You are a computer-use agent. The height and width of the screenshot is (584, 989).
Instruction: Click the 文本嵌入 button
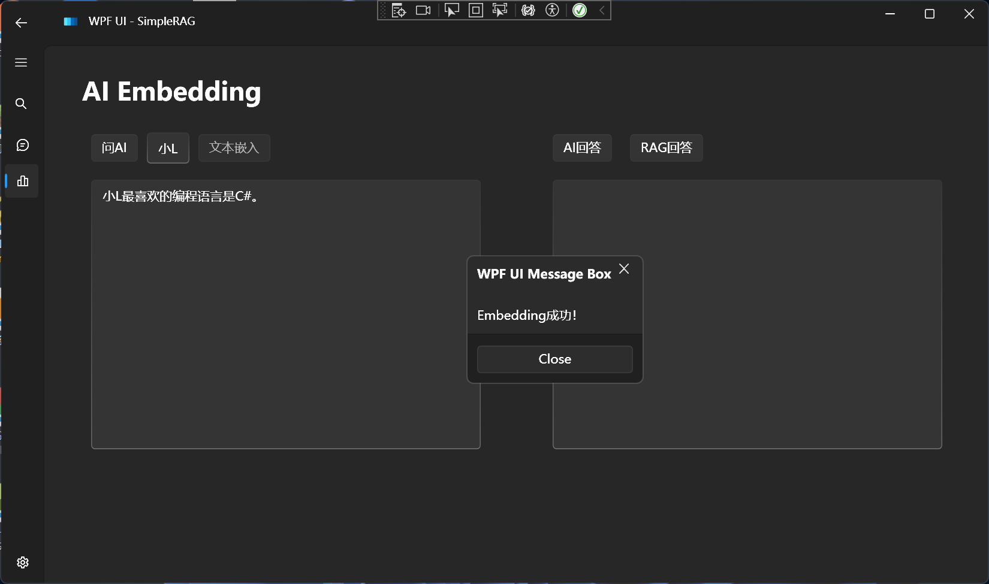(x=234, y=148)
